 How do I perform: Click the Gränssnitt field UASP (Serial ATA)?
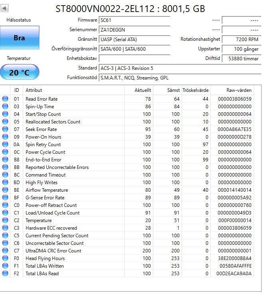pos(135,40)
